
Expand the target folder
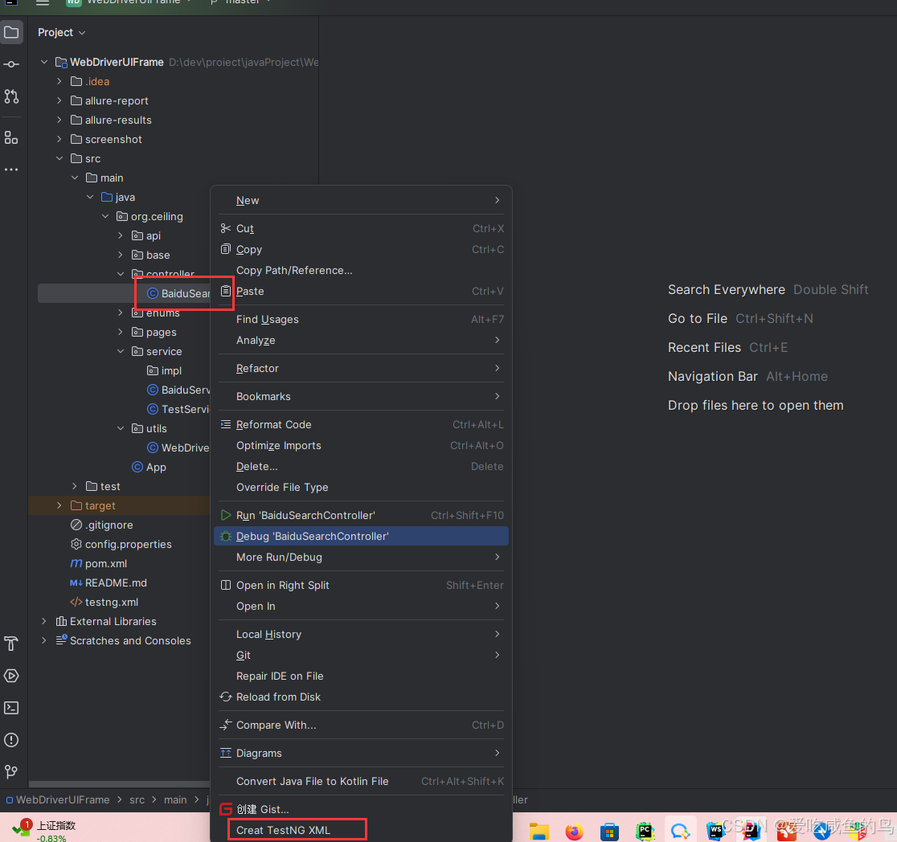pyautogui.click(x=59, y=505)
